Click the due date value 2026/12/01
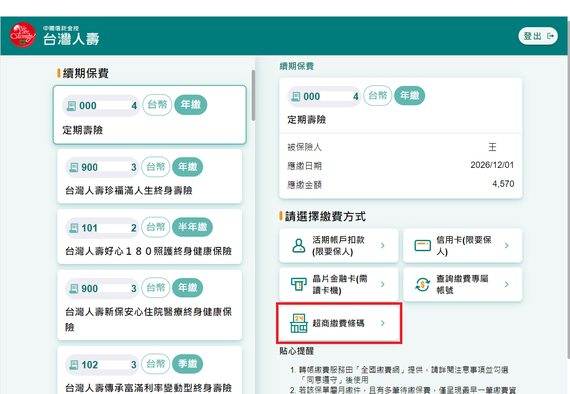This screenshot has width=570, height=394. pos(492,165)
